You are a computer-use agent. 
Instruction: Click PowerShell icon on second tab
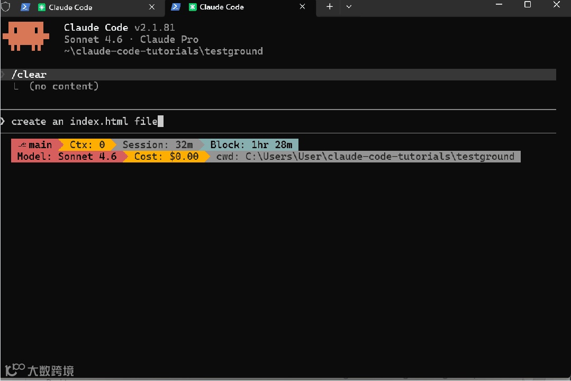point(176,6)
